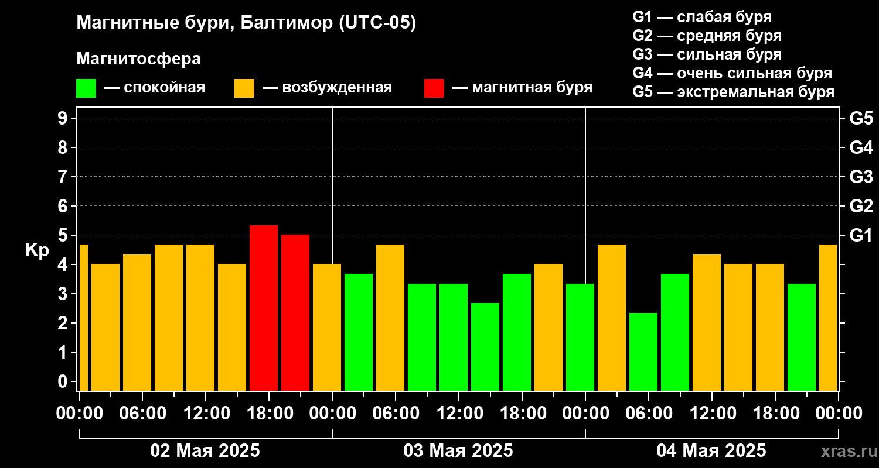Click the "06:00" time label above 04 Мая
879x468 pixels.
tap(649, 413)
